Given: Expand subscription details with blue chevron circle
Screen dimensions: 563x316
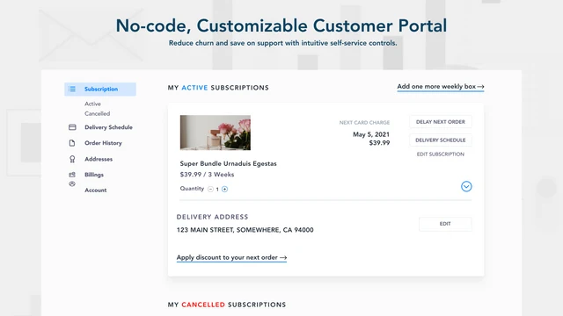Looking at the screenshot, I should [x=466, y=186].
